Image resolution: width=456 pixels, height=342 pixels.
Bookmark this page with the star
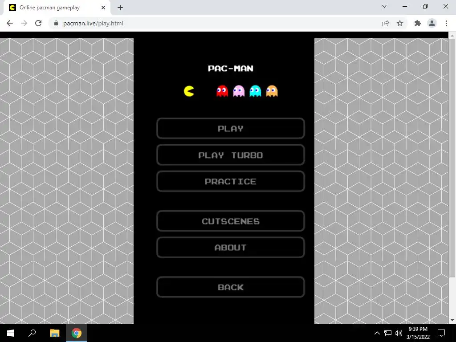click(400, 23)
